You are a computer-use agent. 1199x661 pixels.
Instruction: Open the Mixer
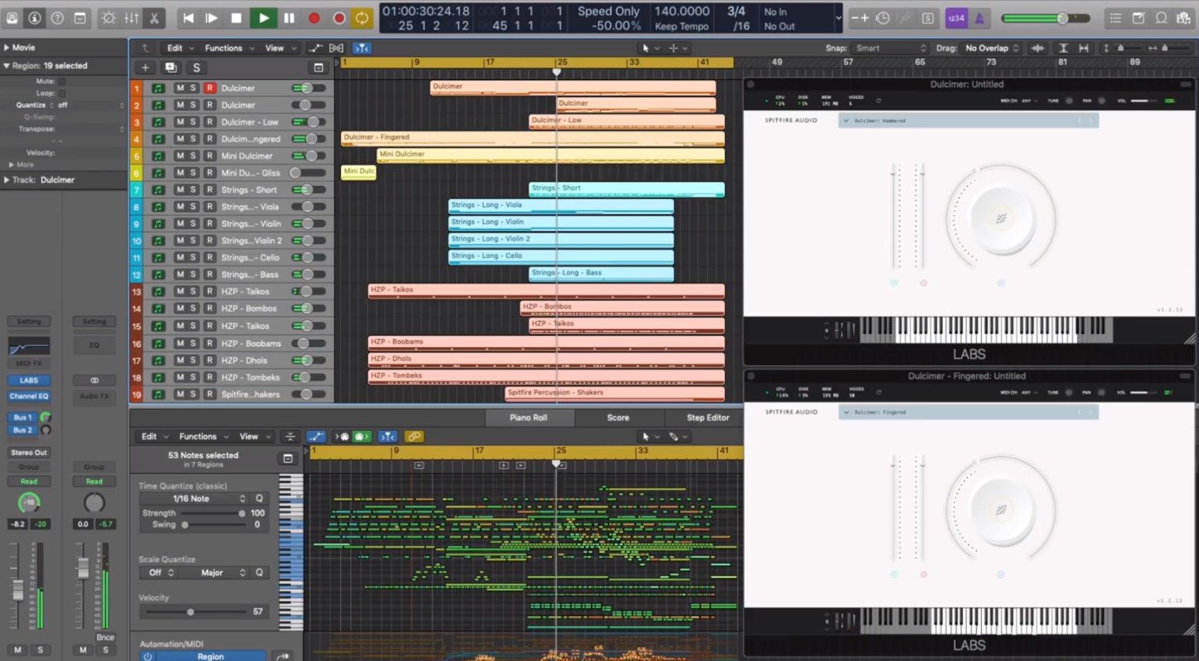click(132, 18)
